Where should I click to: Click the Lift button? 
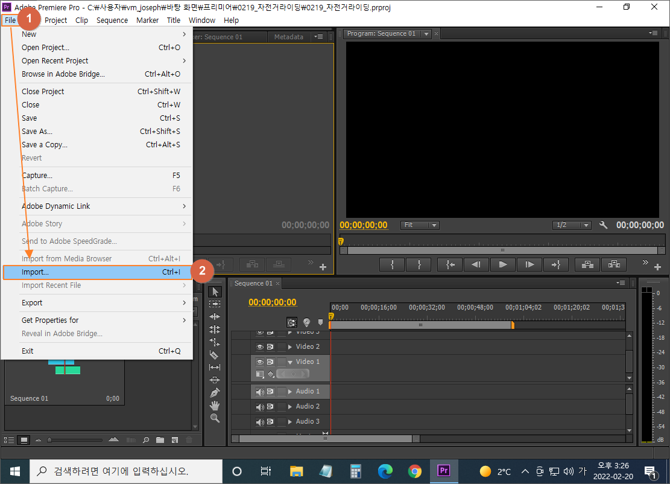pyautogui.click(x=587, y=265)
